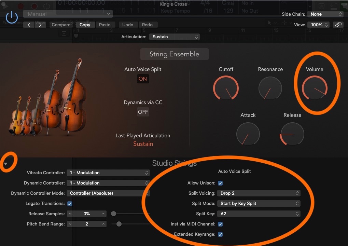Uncheck Extended Keyrange checkbox

pyautogui.click(x=220, y=234)
